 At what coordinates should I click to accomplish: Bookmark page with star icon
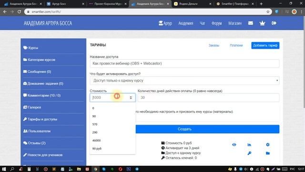click(x=268, y=11)
